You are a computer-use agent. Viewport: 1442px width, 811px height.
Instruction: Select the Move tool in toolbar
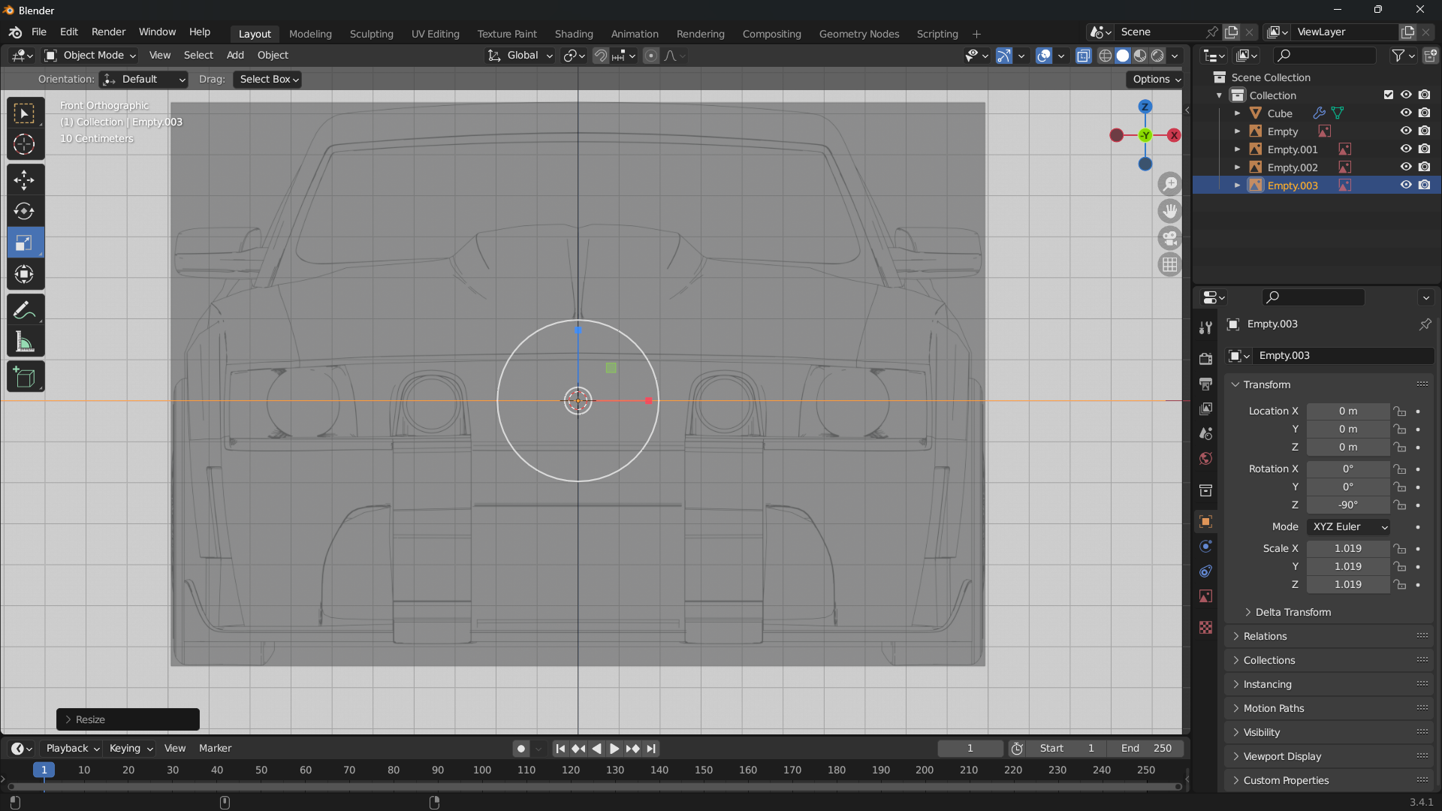coord(24,180)
